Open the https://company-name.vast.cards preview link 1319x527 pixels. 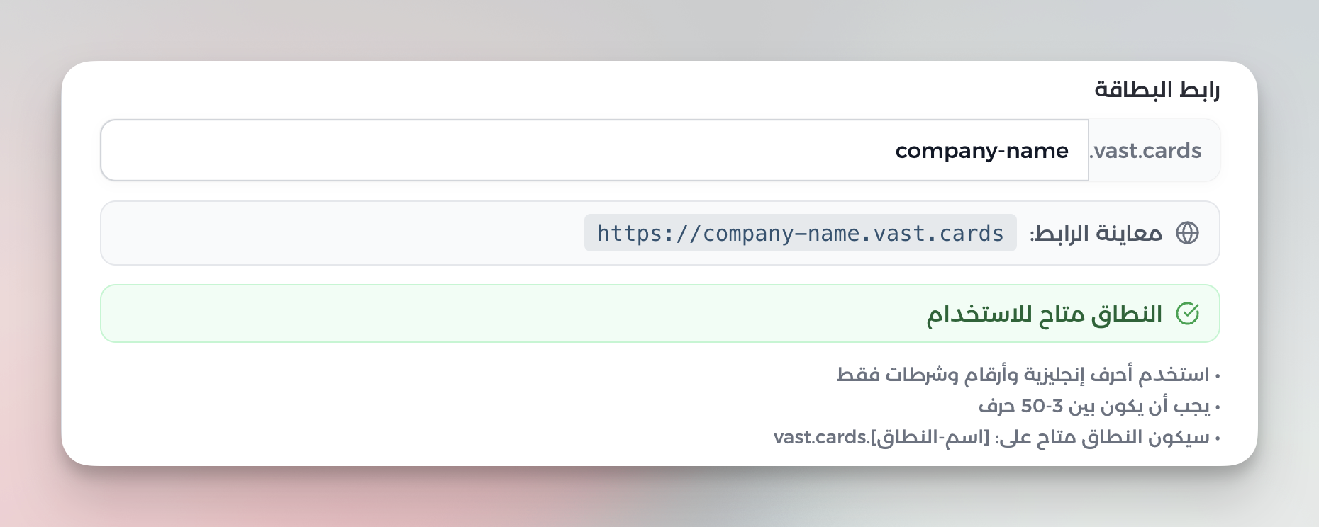point(800,233)
